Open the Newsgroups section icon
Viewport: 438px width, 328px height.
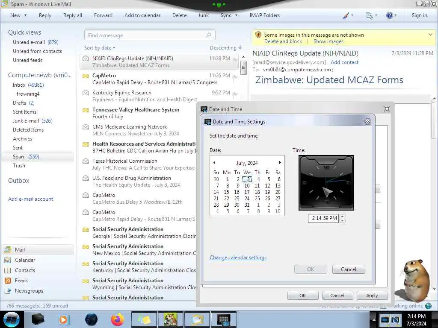click(8, 291)
